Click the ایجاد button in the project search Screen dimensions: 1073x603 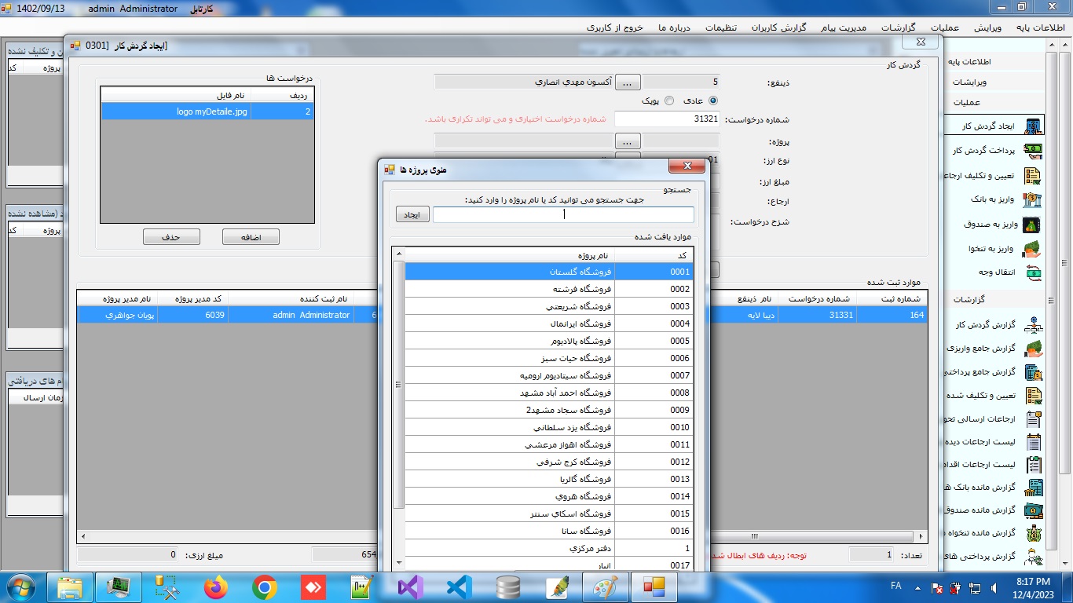pyautogui.click(x=412, y=215)
